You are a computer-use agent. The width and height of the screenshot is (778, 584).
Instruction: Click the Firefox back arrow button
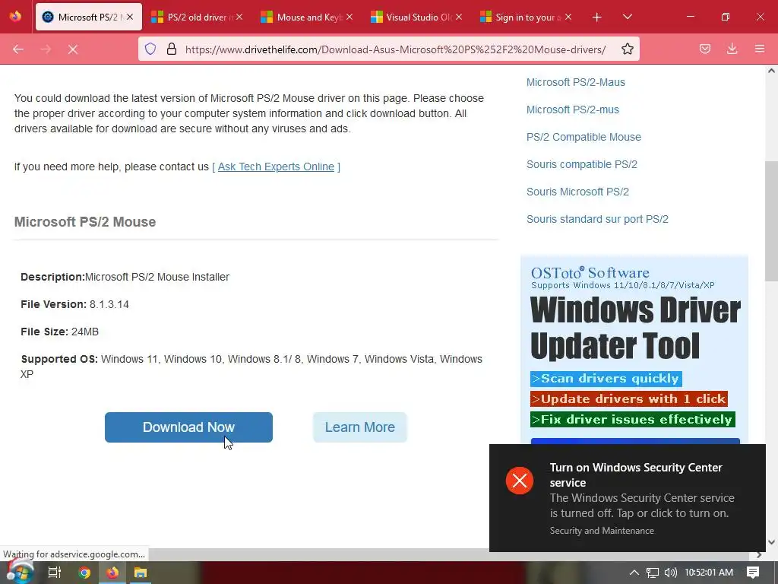(x=18, y=49)
